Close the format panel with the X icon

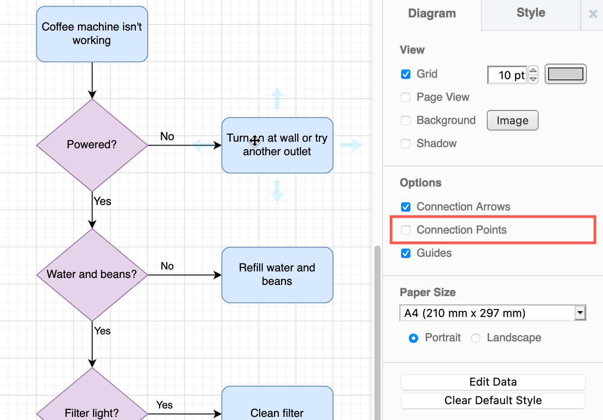point(592,14)
